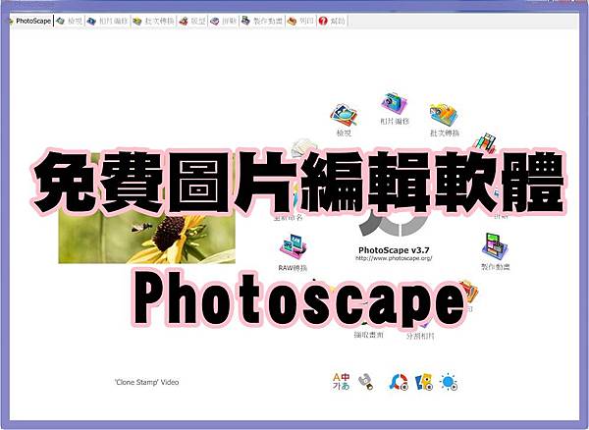Click the 分割相片 splitter label
The height and width of the screenshot is (430, 589).
420,336
